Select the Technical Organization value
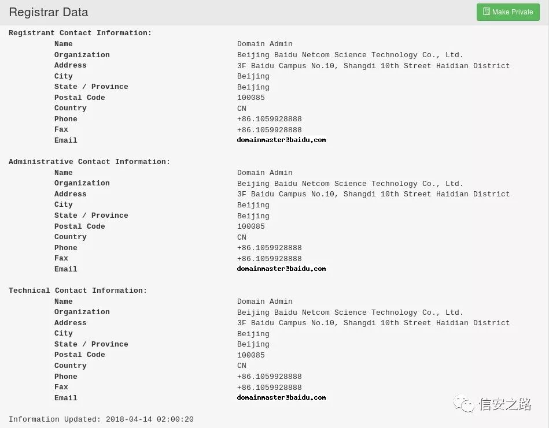The height and width of the screenshot is (428, 549). point(350,312)
